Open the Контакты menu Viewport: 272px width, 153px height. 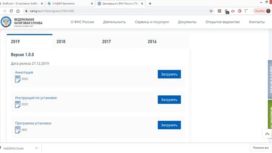click(257, 22)
